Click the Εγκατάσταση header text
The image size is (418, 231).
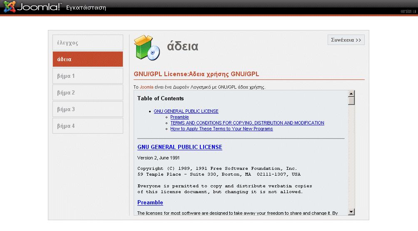coord(86,8)
